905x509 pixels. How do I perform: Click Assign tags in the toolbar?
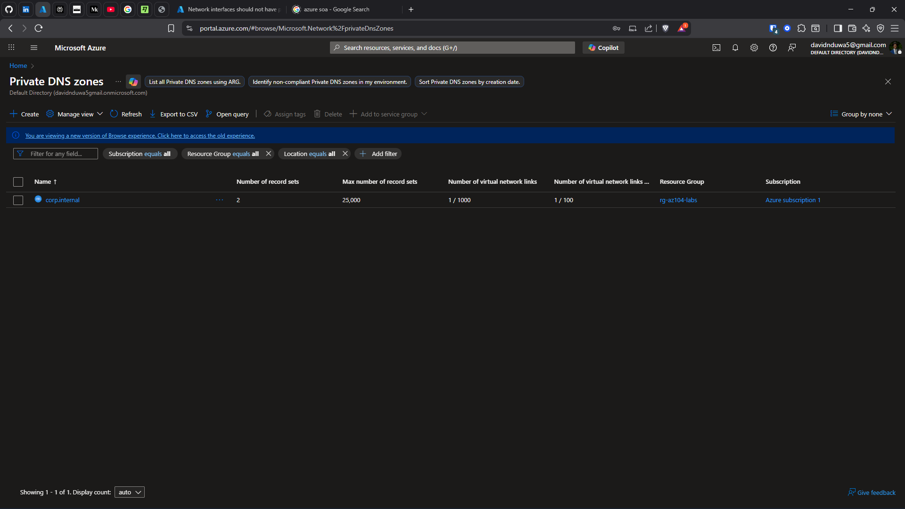(285, 114)
